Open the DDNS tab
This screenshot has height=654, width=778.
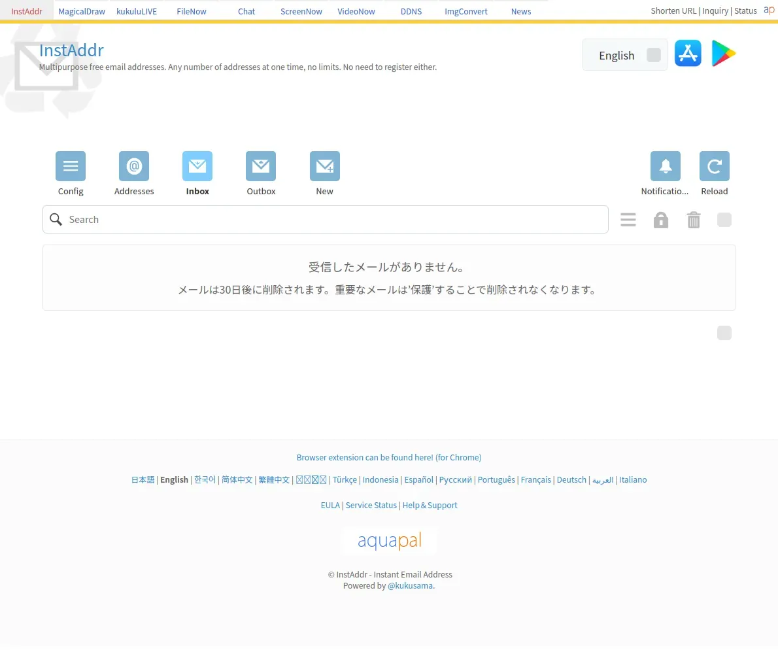point(411,11)
